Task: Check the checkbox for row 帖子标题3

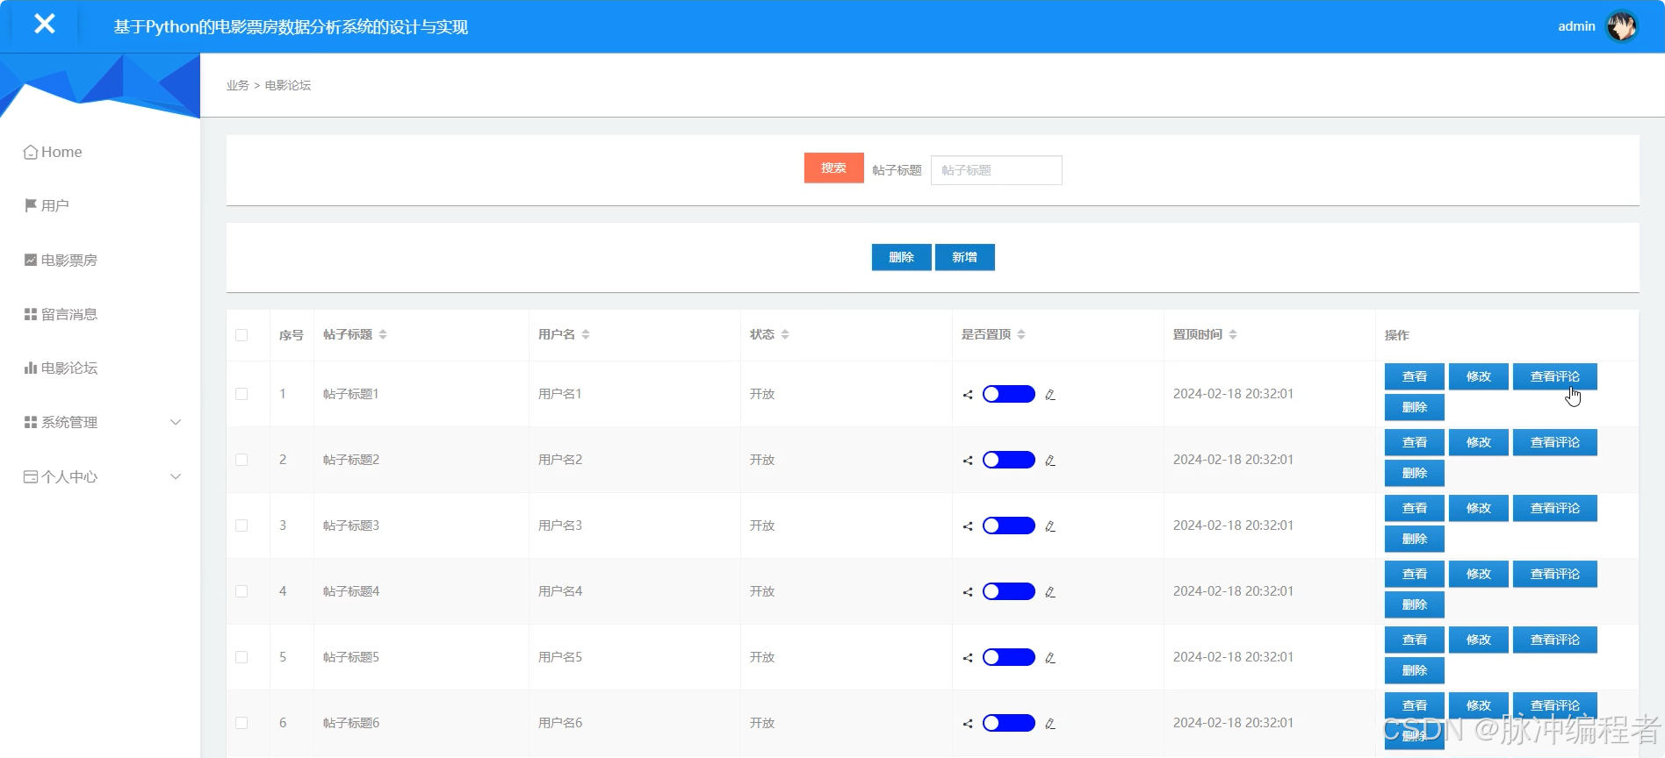Action: [241, 526]
